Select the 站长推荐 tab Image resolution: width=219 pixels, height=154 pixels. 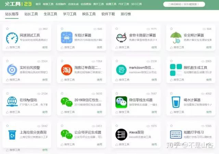[x=12, y=14]
